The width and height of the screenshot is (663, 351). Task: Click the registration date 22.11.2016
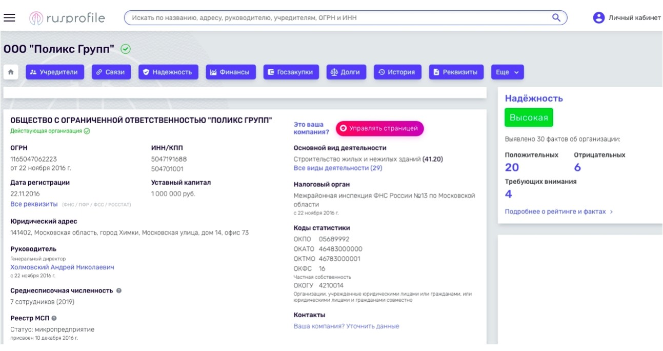25,194
